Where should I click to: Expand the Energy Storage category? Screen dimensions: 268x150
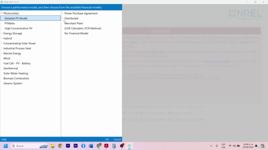click(2, 33)
